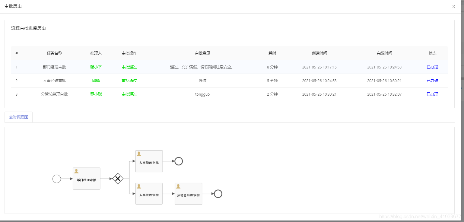Click the 通过 comment in row 2
The image size is (464, 222).
(202, 81)
